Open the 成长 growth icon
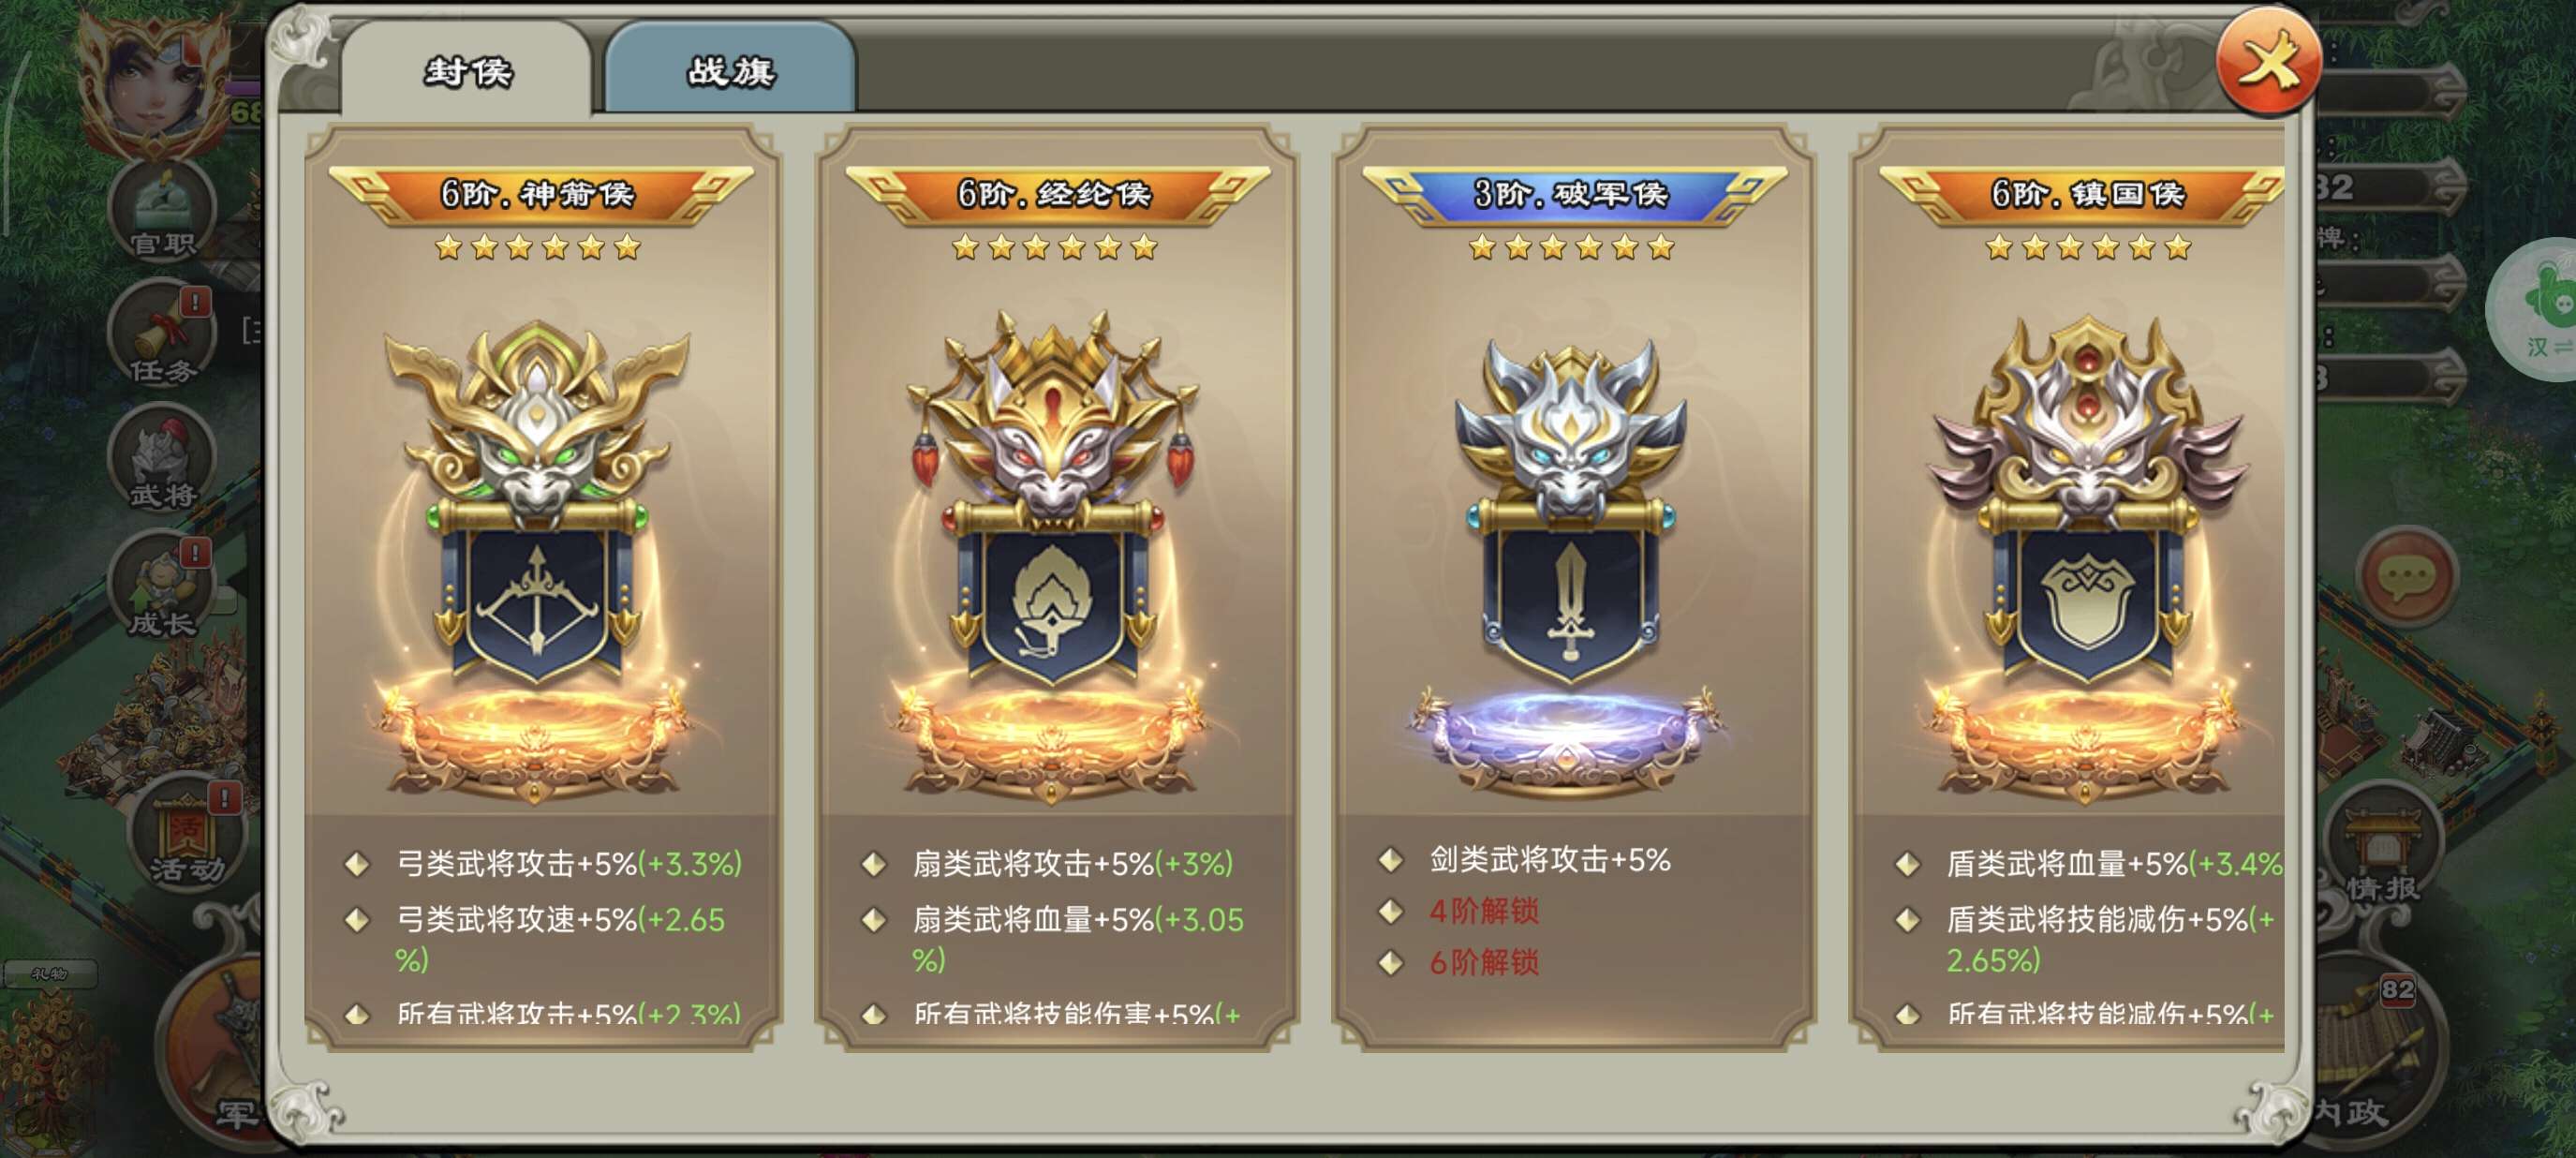The image size is (2576, 1158). [x=162, y=590]
